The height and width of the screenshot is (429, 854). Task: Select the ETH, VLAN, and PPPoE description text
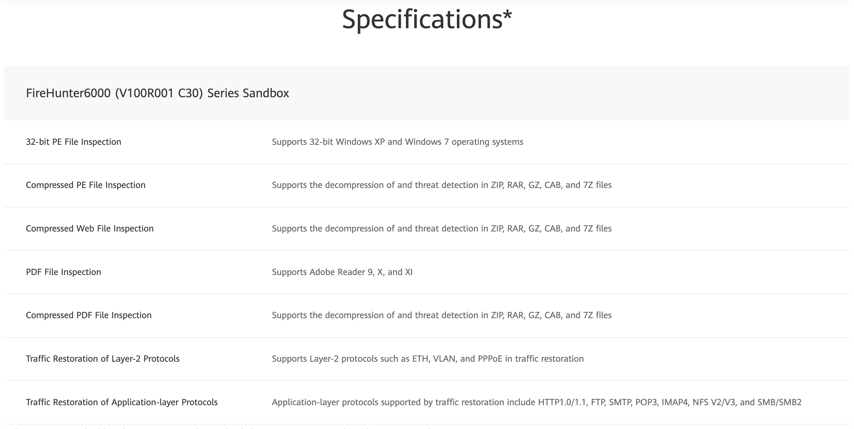click(428, 359)
